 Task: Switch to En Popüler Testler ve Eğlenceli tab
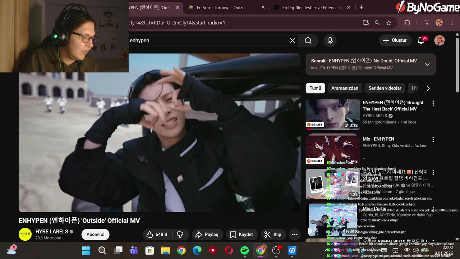tap(312, 7)
